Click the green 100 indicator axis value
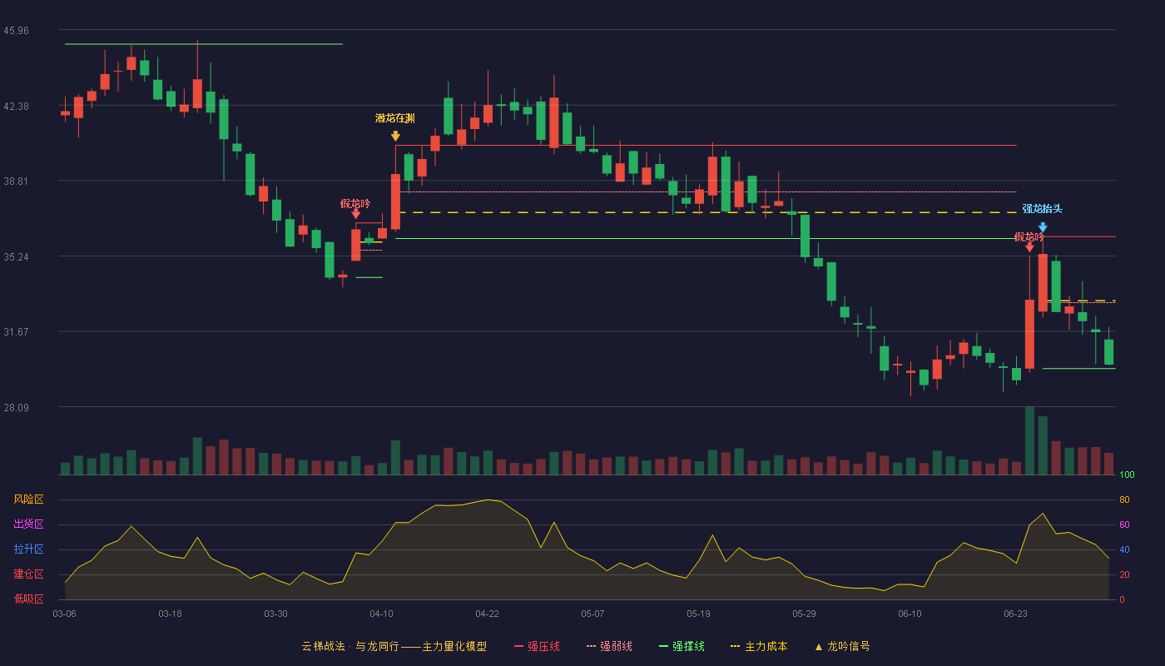The width and height of the screenshot is (1165, 666). click(1127, 475)
